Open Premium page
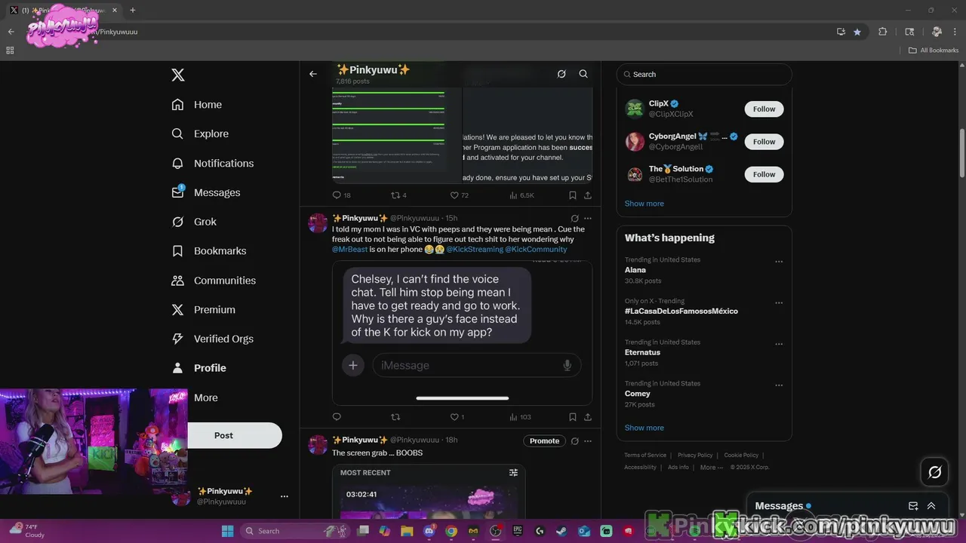The image size is (966, 543). 204,310
